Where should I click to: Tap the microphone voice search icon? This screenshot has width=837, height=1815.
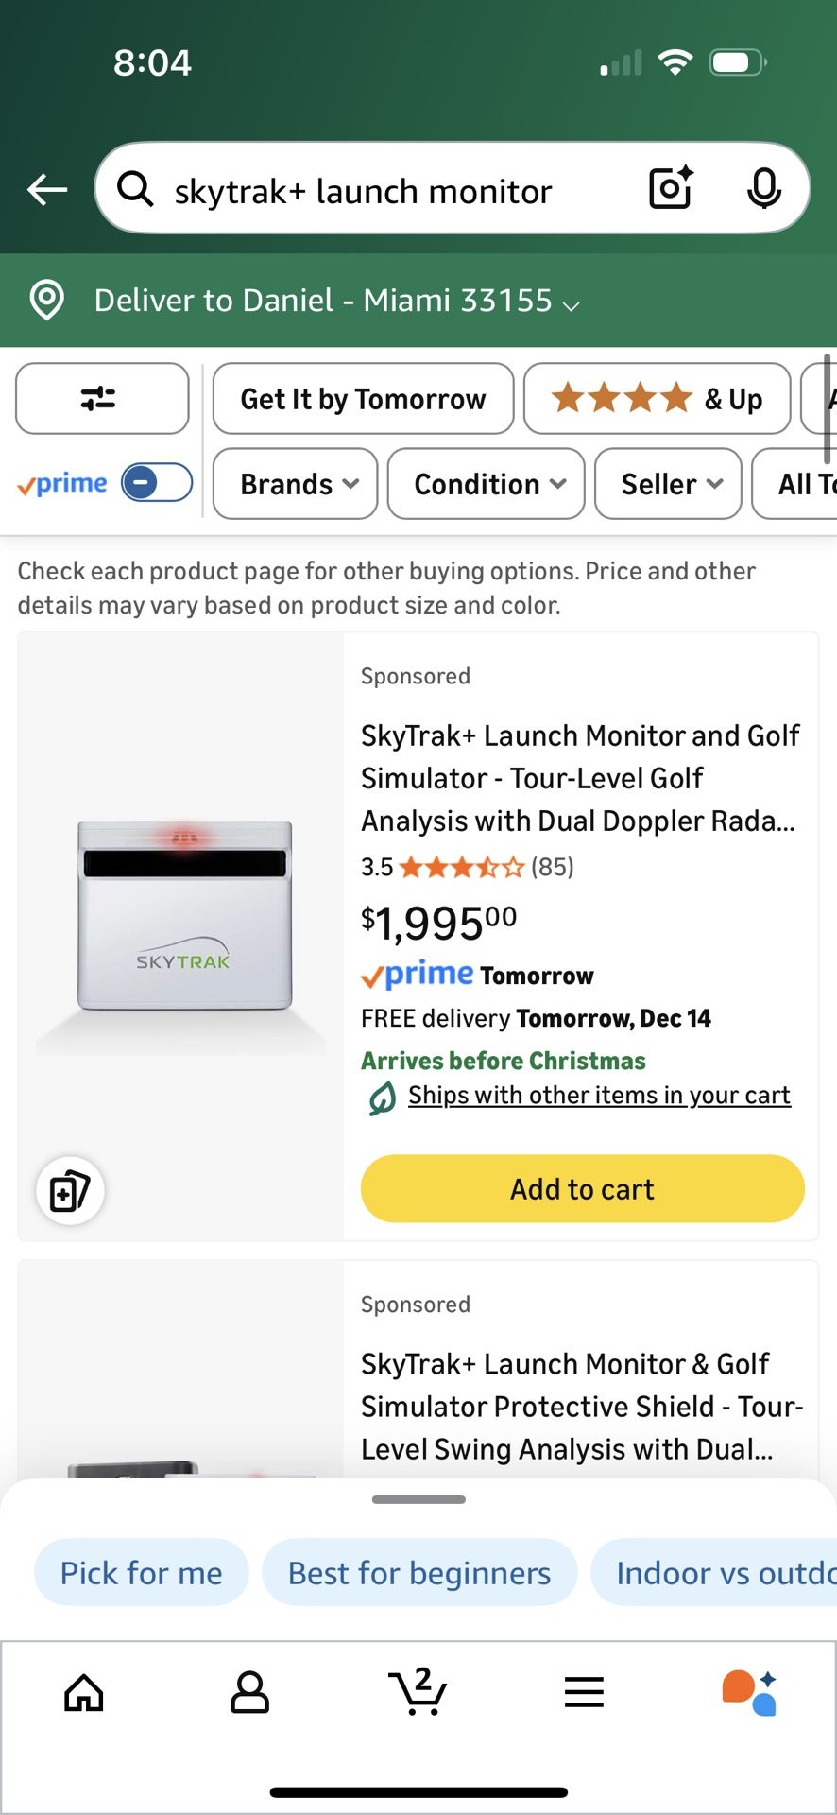click(763, 187)
